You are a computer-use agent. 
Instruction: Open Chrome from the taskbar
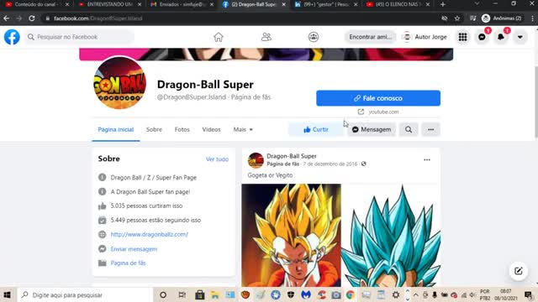click(350, 294)
